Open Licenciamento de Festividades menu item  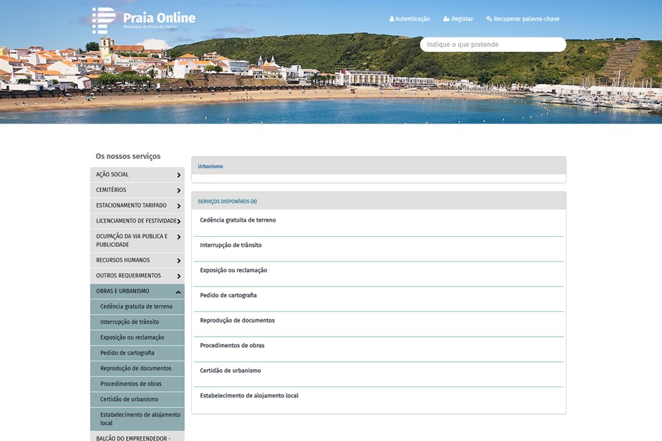click(135, 221)
